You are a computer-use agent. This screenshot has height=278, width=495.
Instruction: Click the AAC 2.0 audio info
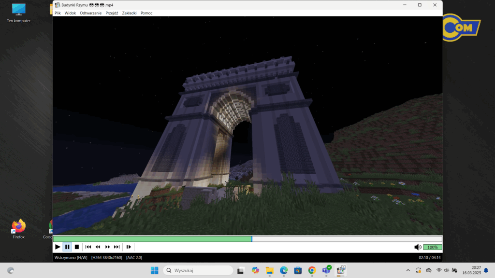pyautogui.click(x=134, y=258)
